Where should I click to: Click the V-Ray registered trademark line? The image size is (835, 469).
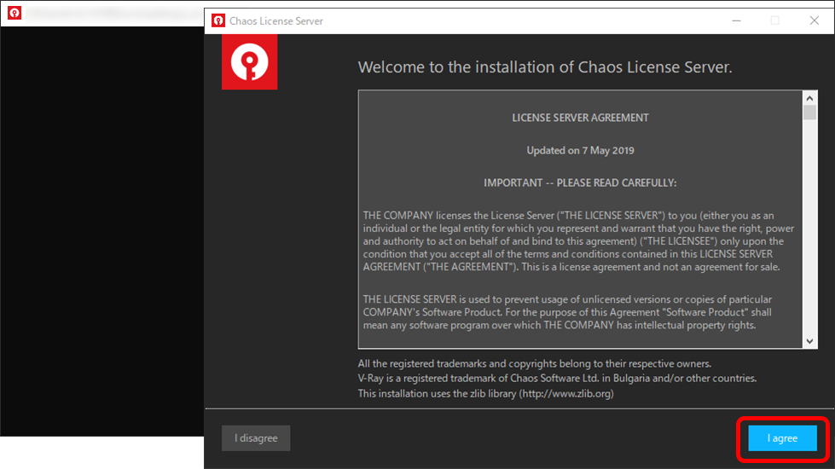tap(557, 379)
